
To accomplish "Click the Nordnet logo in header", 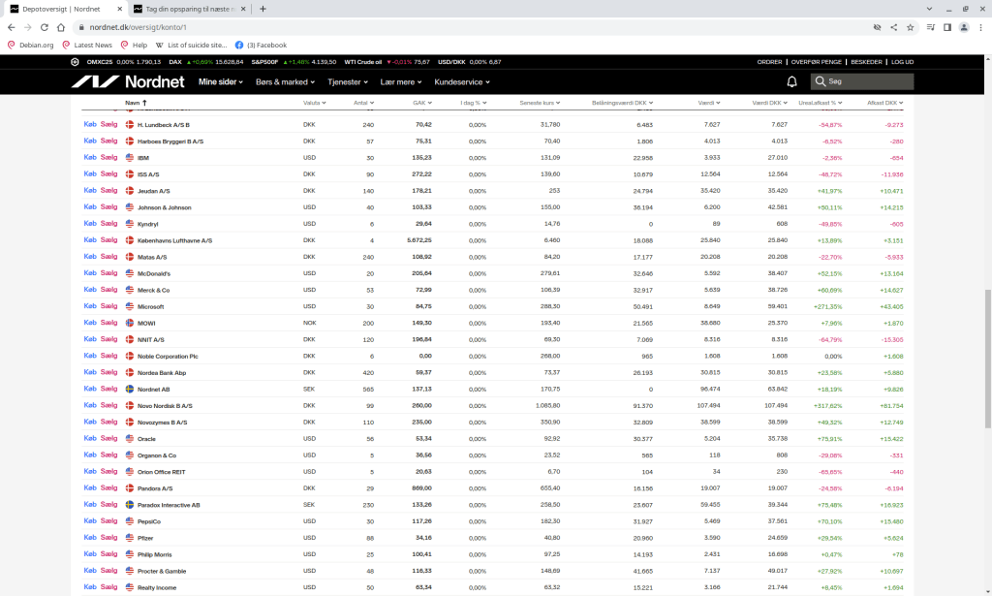I will [127, 82].
